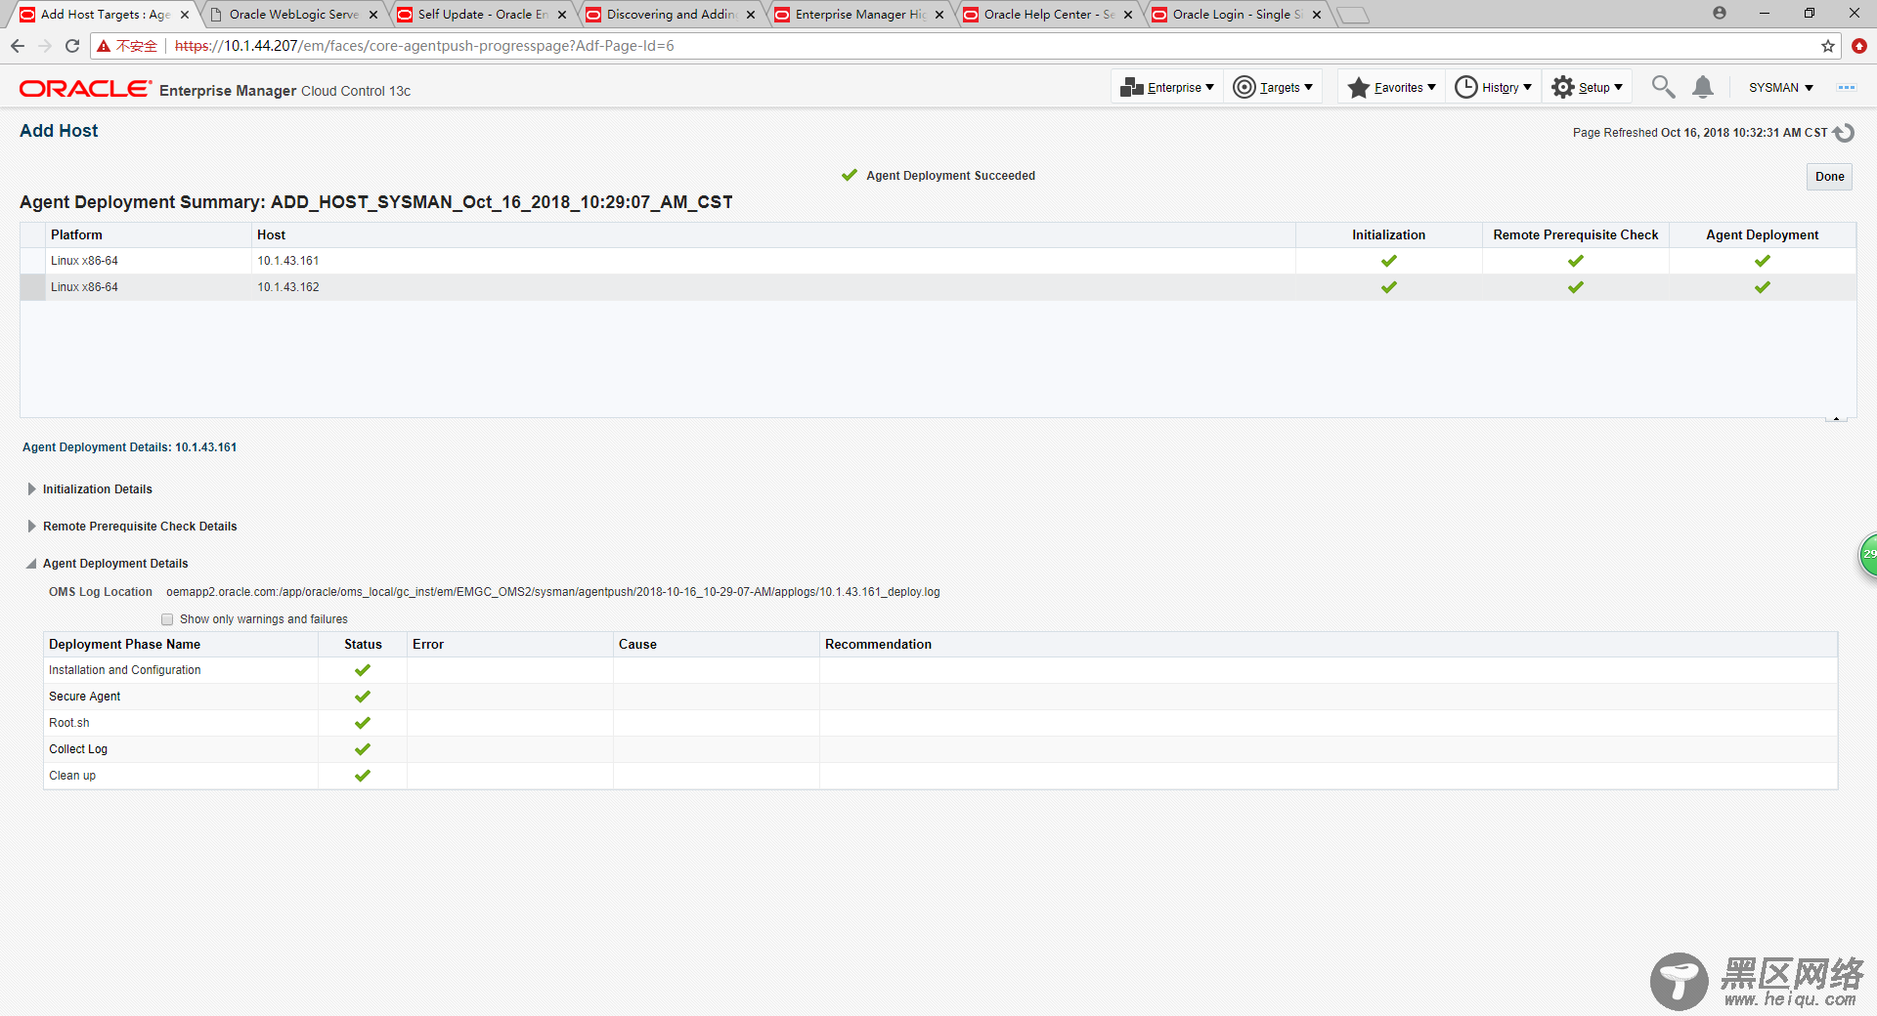Click the Status column header
The width and height of the screenshot is (1877, 1016).
(363, 645)
